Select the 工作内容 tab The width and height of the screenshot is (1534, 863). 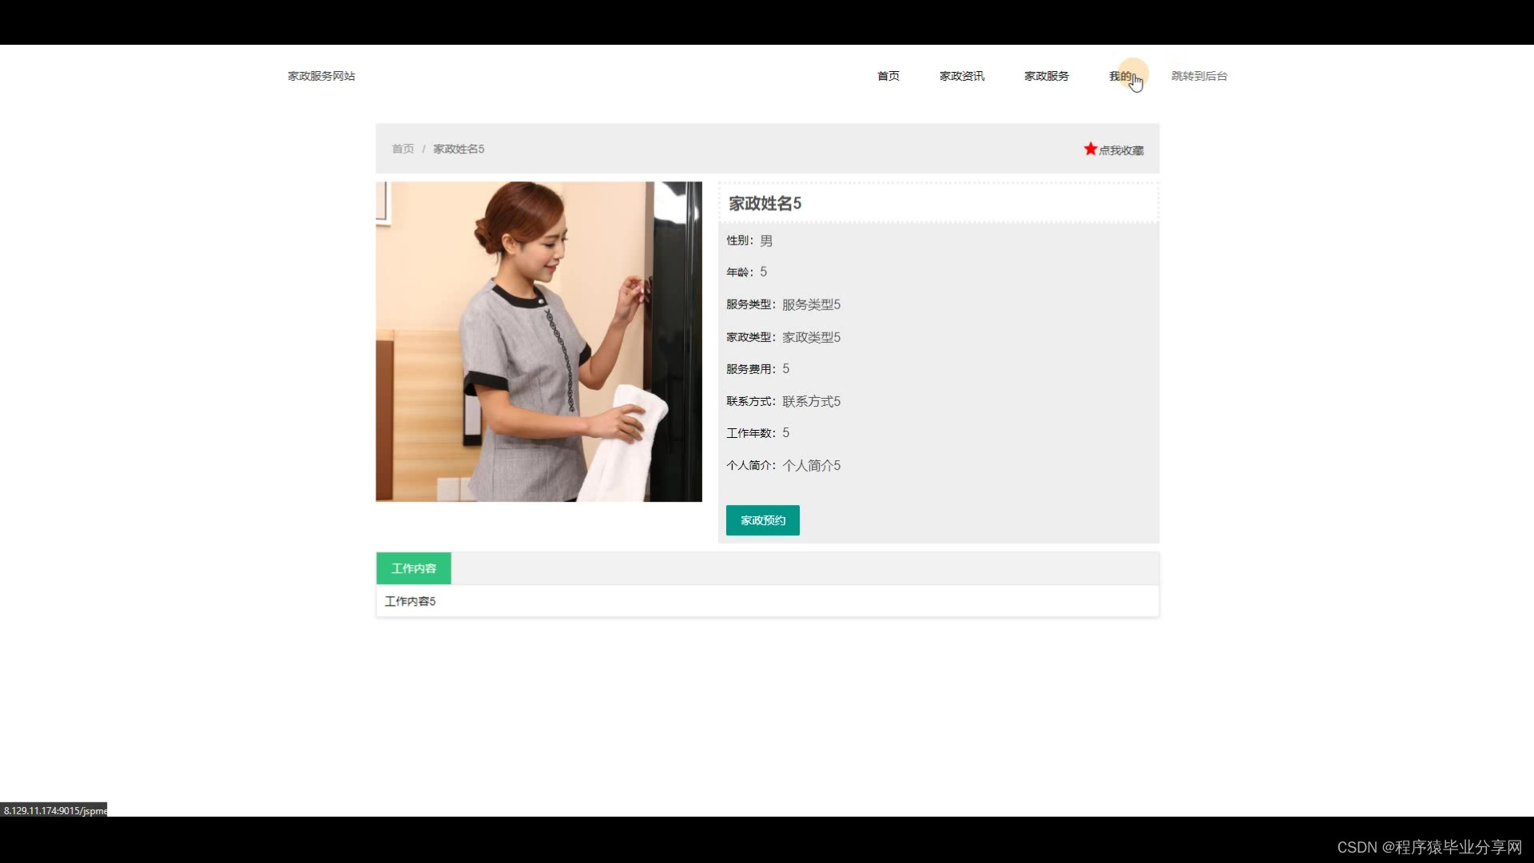pyautogui.click(x=413, y=568)
